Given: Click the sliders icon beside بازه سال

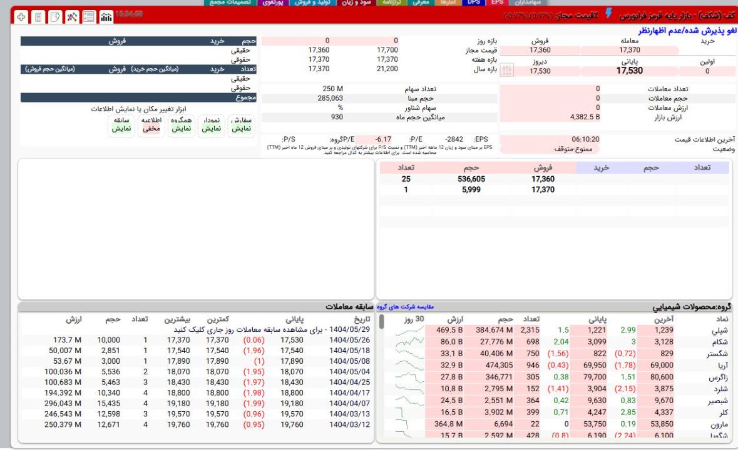Looking at the screenshot, I should click(508, 71).
